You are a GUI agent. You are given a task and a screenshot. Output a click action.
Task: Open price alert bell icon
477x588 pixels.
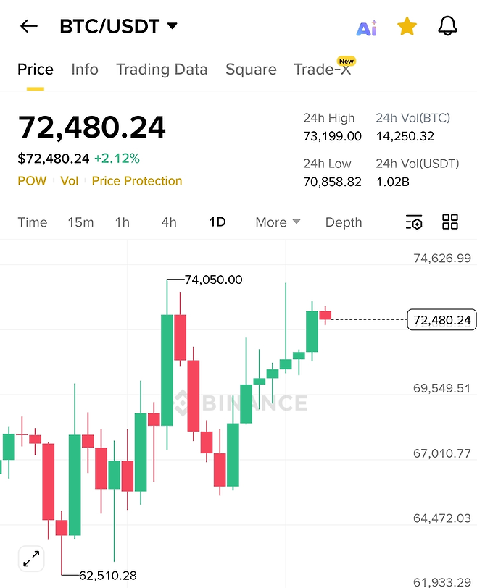point(448,27)
